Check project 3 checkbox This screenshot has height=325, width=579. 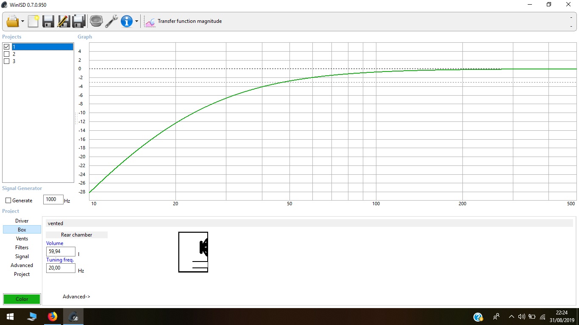click(x=6, y=61)
